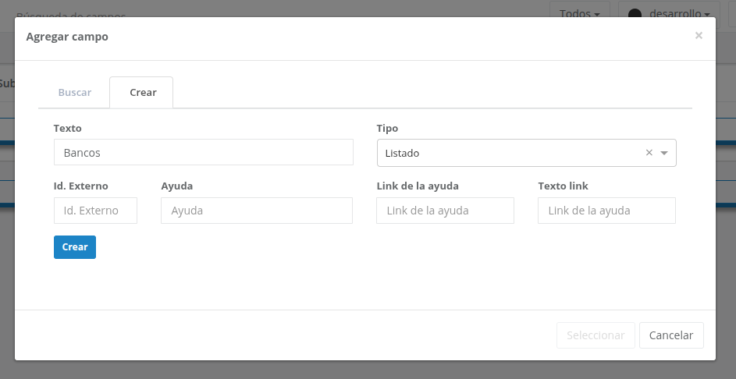Focus the Texto field containing Bancos

(x=203, y=153)
